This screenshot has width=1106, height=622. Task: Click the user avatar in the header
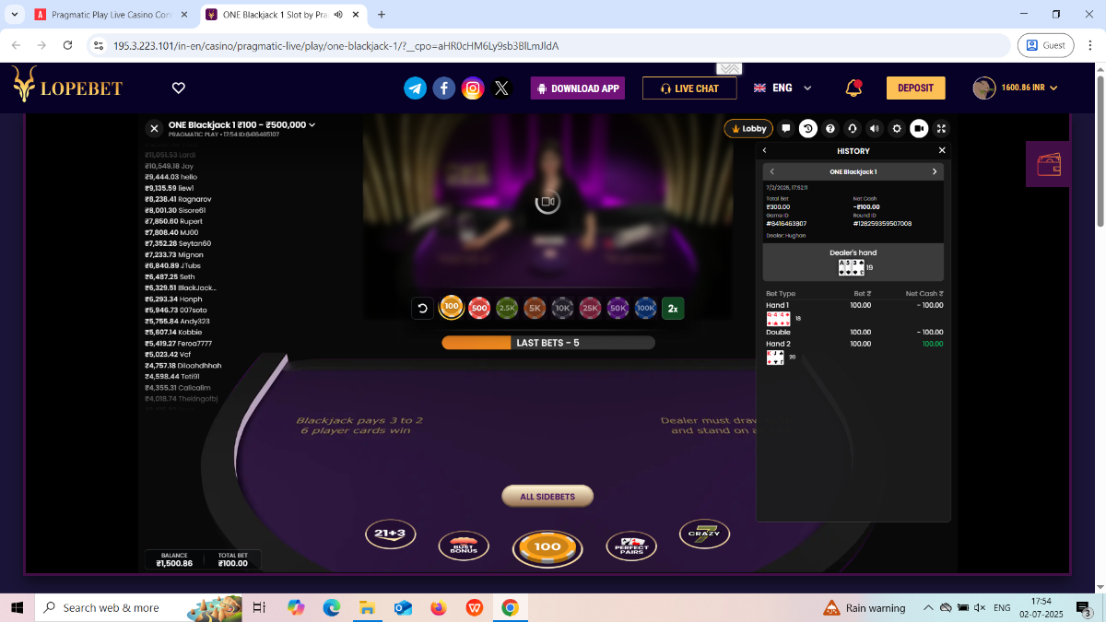(x=984, y=88)
